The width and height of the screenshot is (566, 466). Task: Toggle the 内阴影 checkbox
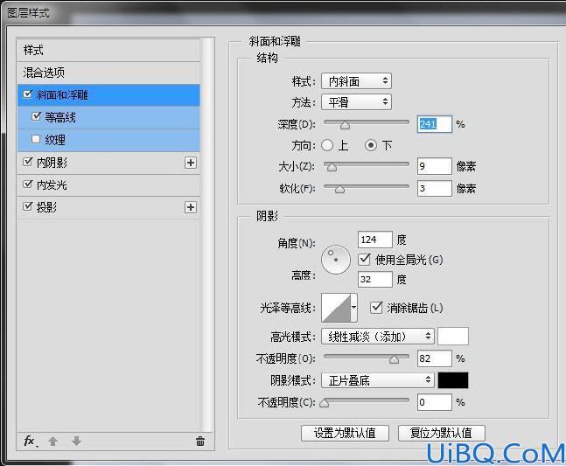pyautogui.click(x=27, y=162)
